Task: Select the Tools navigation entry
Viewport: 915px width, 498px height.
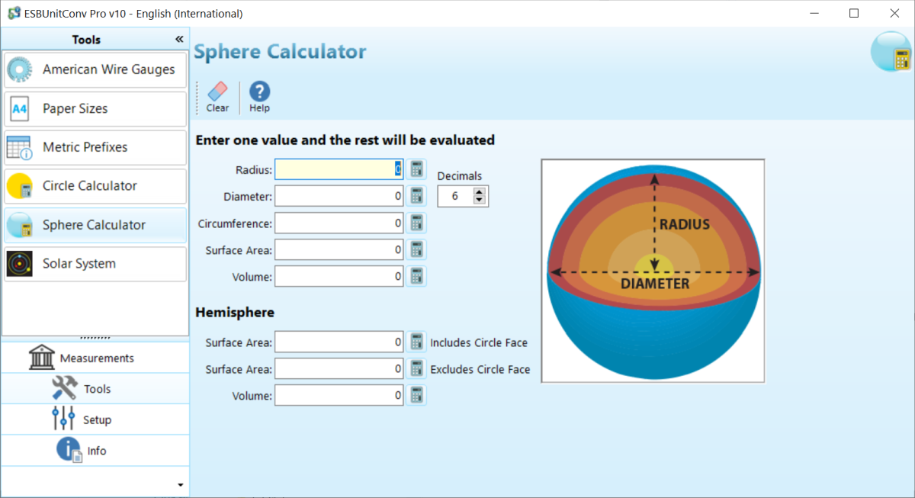Action: click(x=95, y=388)
